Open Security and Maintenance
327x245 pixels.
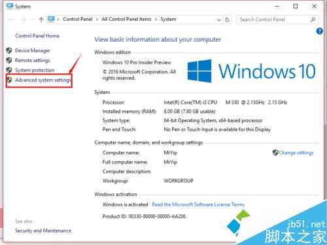[x=43, y=231]
